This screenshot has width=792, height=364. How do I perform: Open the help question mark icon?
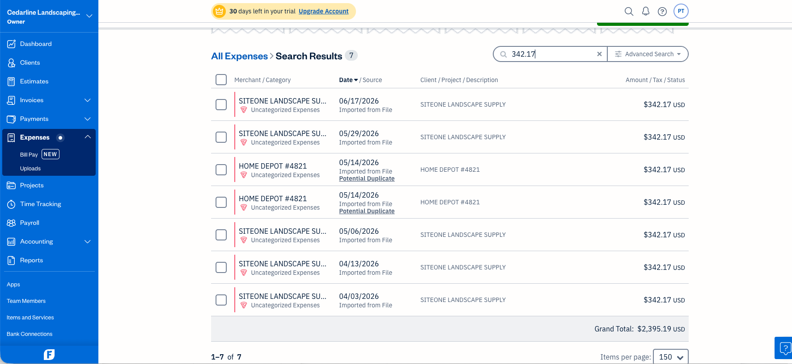point(662,12)
